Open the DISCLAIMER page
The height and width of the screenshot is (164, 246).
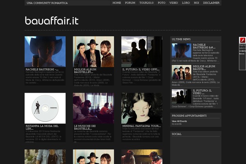(x=211, y=3)
